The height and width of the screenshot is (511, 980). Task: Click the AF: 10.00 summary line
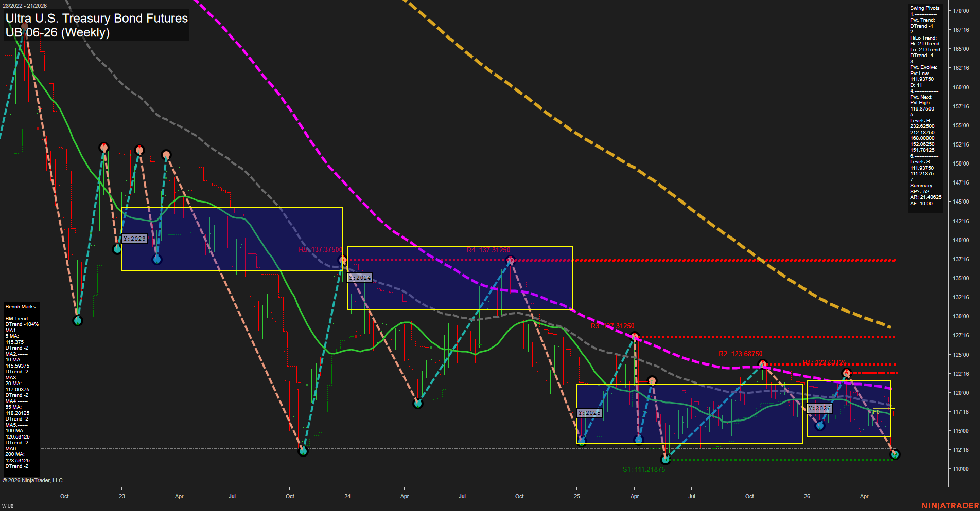(x=921, y=204)
